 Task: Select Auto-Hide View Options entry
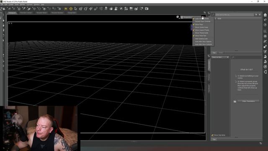pyautogui.click(x=203, y=42)
